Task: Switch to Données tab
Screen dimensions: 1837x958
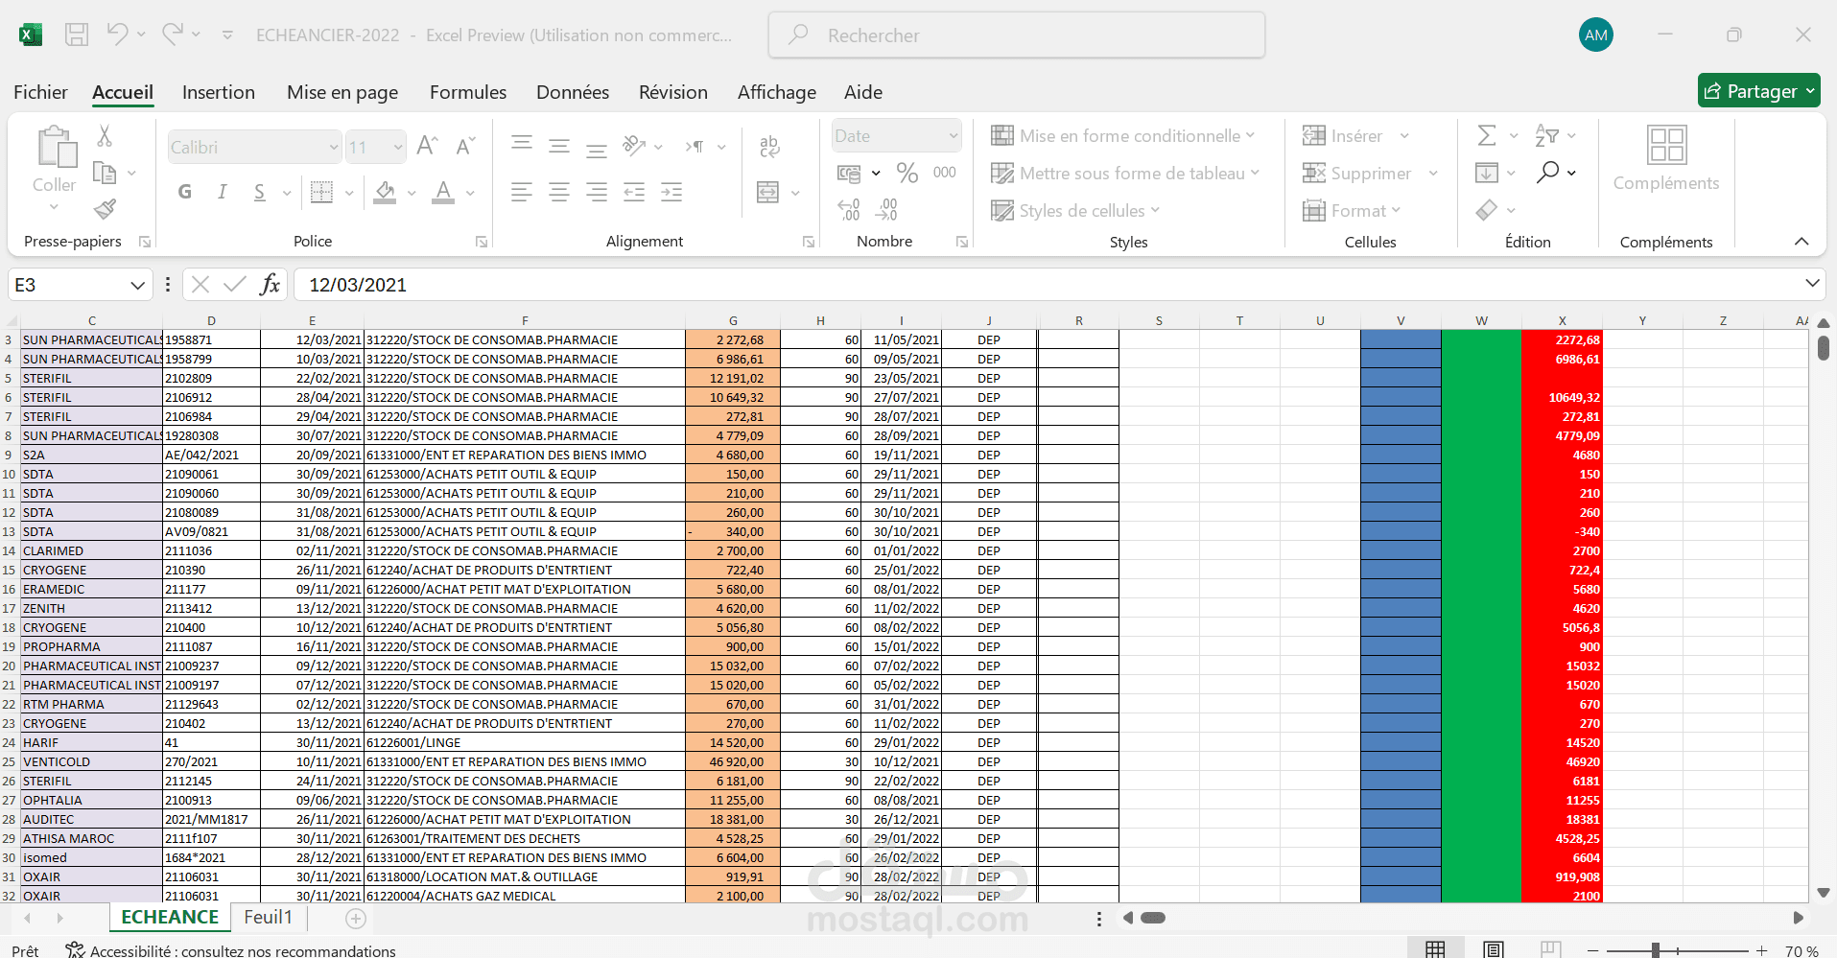Action: (573, 92)
